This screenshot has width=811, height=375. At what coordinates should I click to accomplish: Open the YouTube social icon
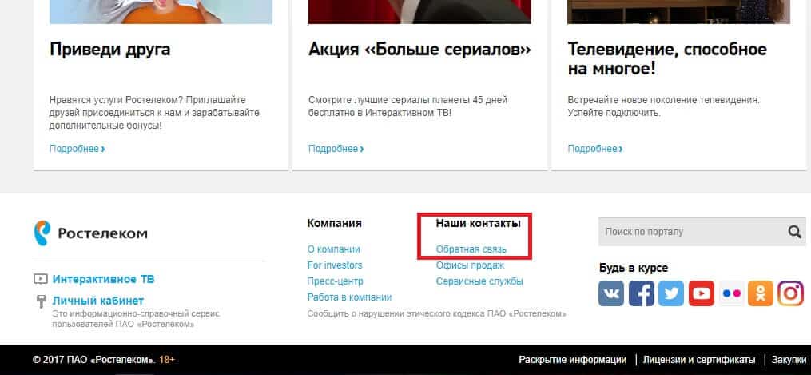point(701,293)
